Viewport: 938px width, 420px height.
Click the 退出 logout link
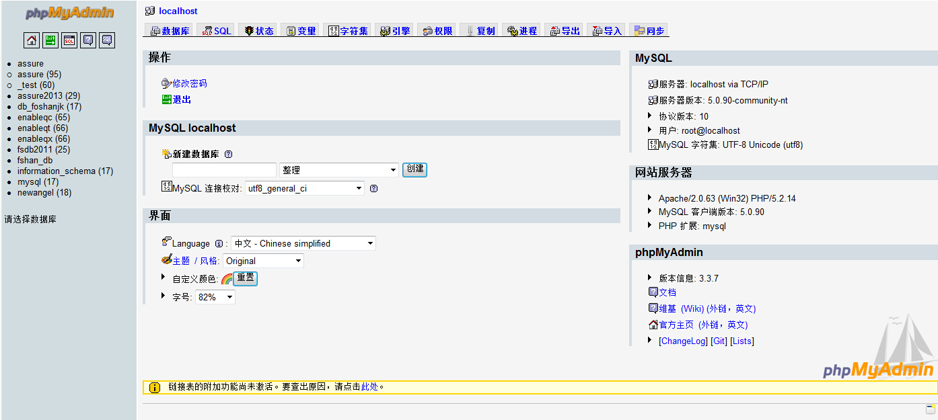182,99
